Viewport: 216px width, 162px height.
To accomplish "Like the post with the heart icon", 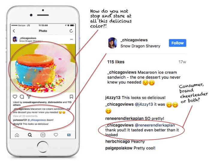I will (15, 97).
